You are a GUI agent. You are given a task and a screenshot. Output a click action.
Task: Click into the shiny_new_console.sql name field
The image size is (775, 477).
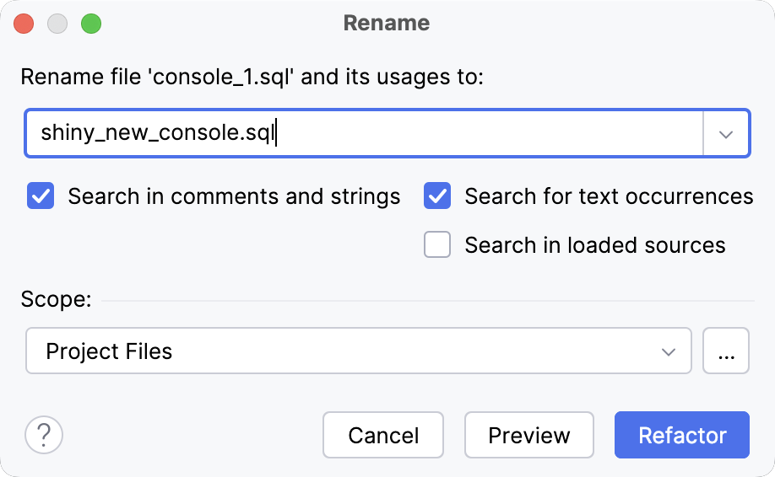(363, 134)
